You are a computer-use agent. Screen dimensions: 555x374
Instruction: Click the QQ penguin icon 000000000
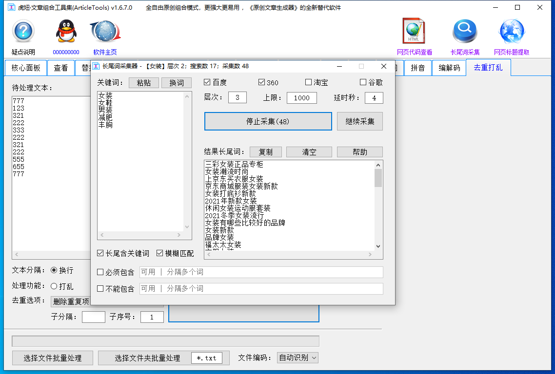66,32
